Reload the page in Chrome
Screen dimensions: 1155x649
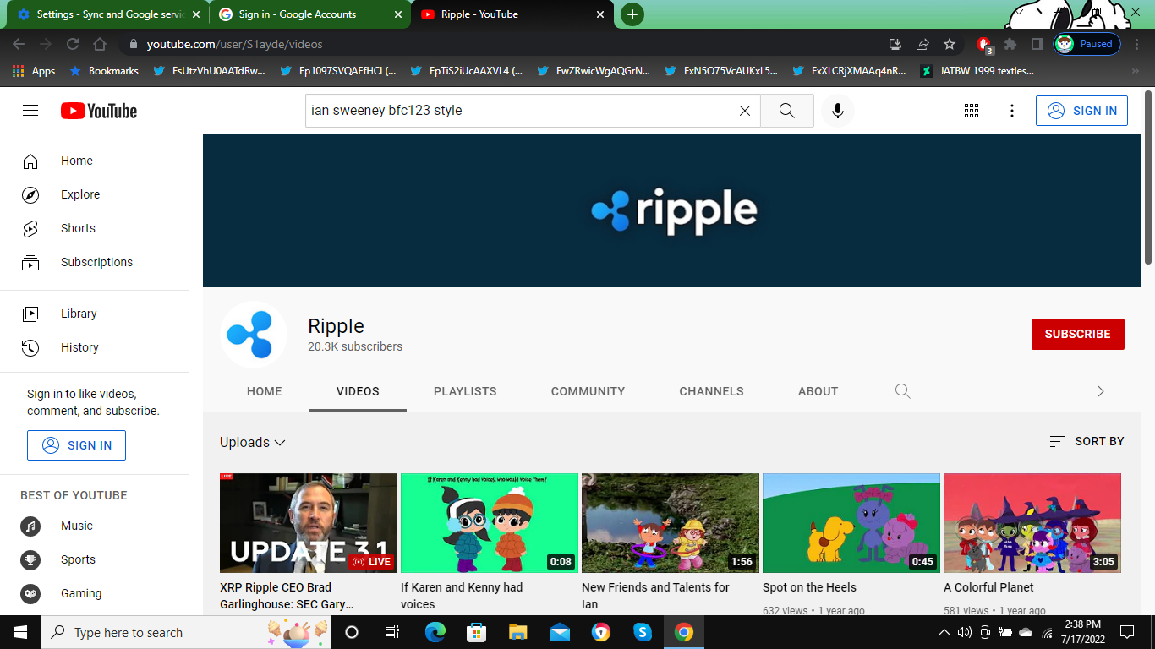point(73,44)
